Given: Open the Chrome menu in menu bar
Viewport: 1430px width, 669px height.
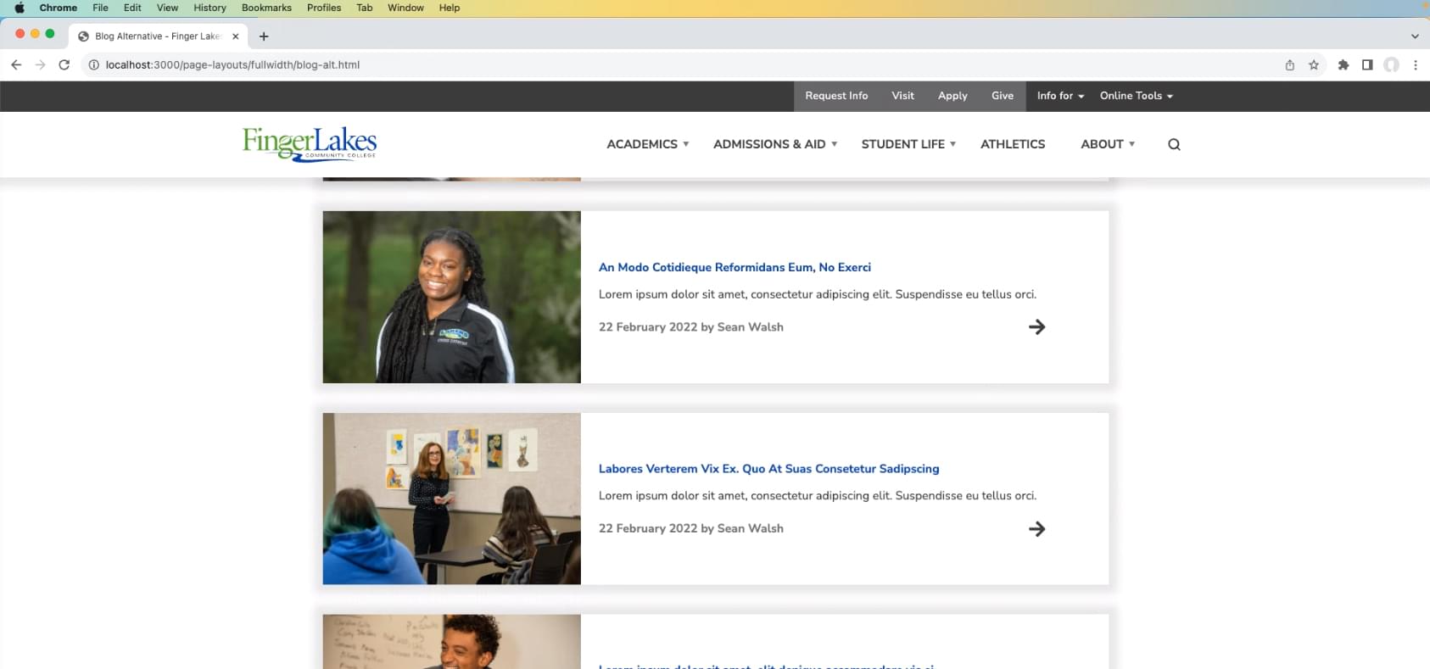Looking at the screenshot, I should click(x=59, y=8).
